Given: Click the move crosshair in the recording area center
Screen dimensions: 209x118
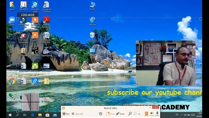Looking at the screenshot, I should (113, 65).
